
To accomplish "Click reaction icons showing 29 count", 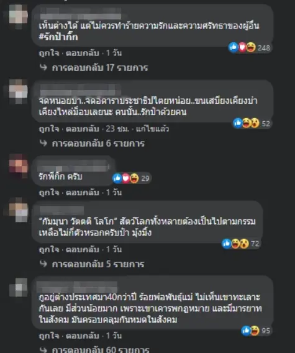I will click(131, 178).
